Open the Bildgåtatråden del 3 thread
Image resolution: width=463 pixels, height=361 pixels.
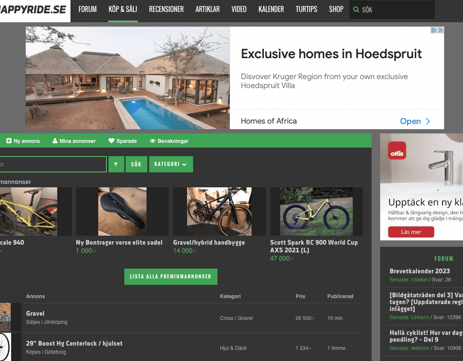pos(426,302)
